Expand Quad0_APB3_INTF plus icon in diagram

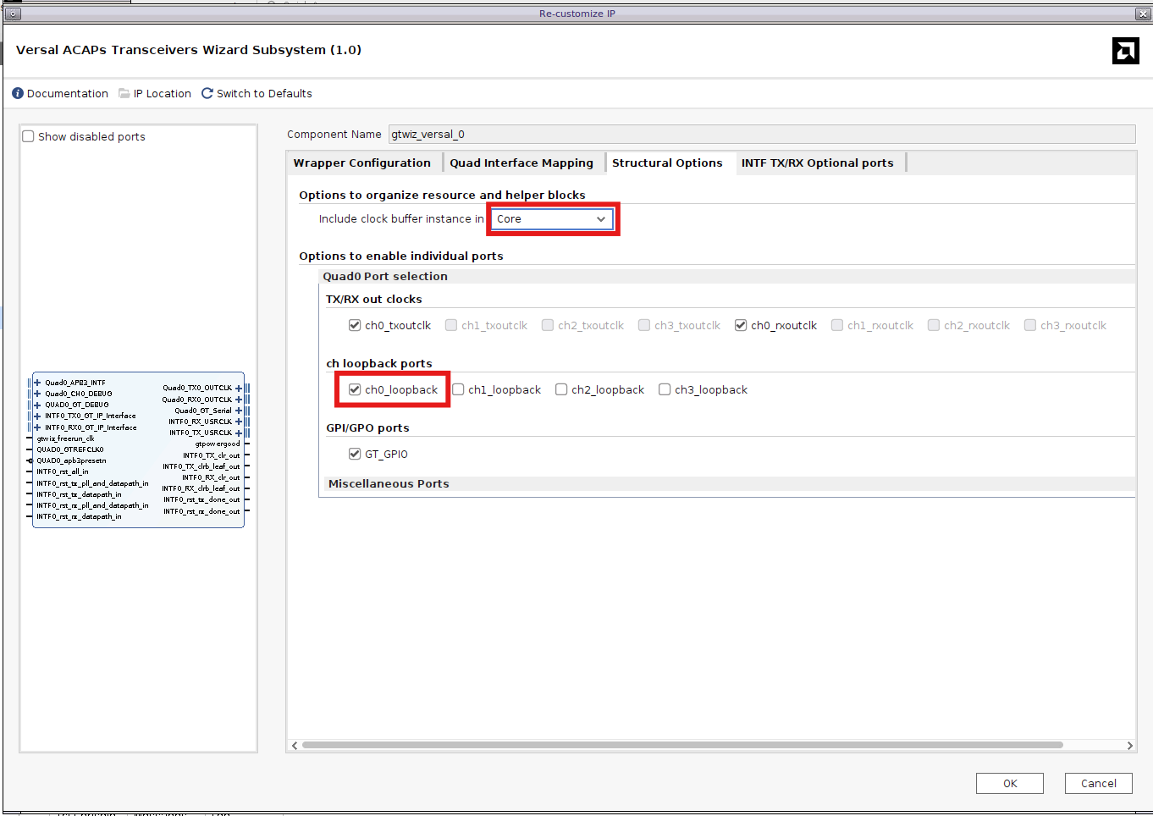(x=37, y=383)
